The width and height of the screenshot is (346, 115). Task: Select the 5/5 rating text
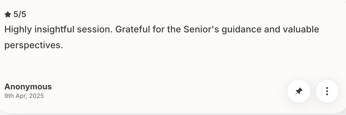point(20,15)
